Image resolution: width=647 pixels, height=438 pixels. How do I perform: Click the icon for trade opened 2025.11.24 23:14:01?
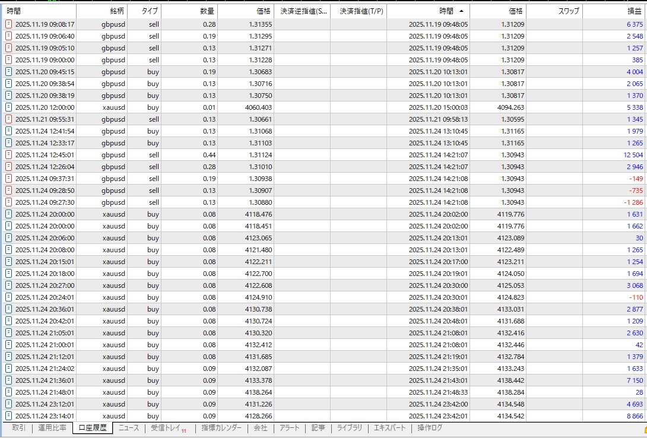pyautogui.click(x=8, y=416)
